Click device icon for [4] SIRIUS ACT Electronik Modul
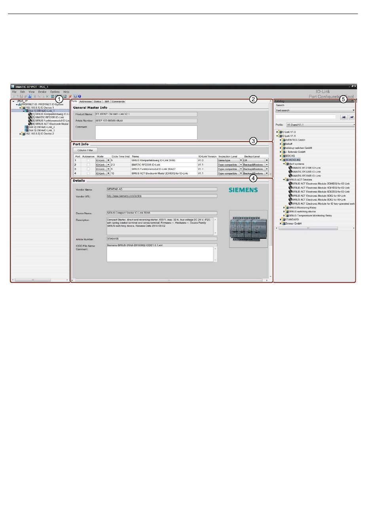Viewport: 376px width, 515px height. pos(30,124)
